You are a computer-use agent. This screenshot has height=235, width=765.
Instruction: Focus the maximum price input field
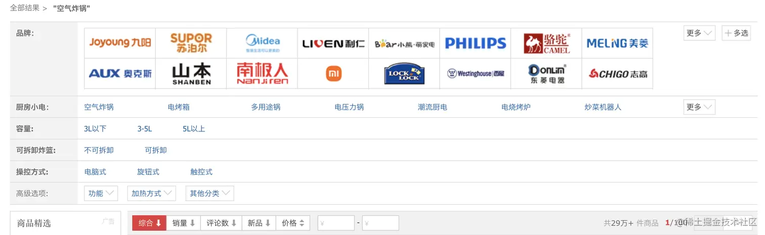[x=380, y=223]
